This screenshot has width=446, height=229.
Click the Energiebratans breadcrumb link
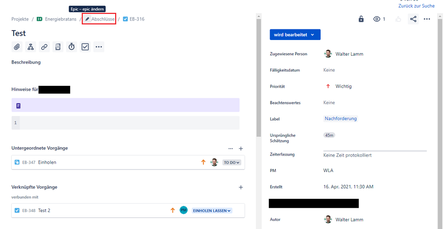61,19
